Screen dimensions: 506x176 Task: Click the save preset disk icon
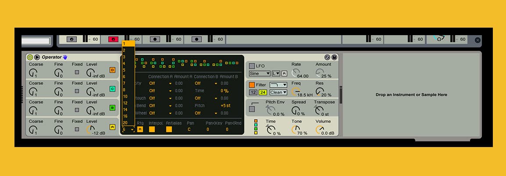coord(334,57)
